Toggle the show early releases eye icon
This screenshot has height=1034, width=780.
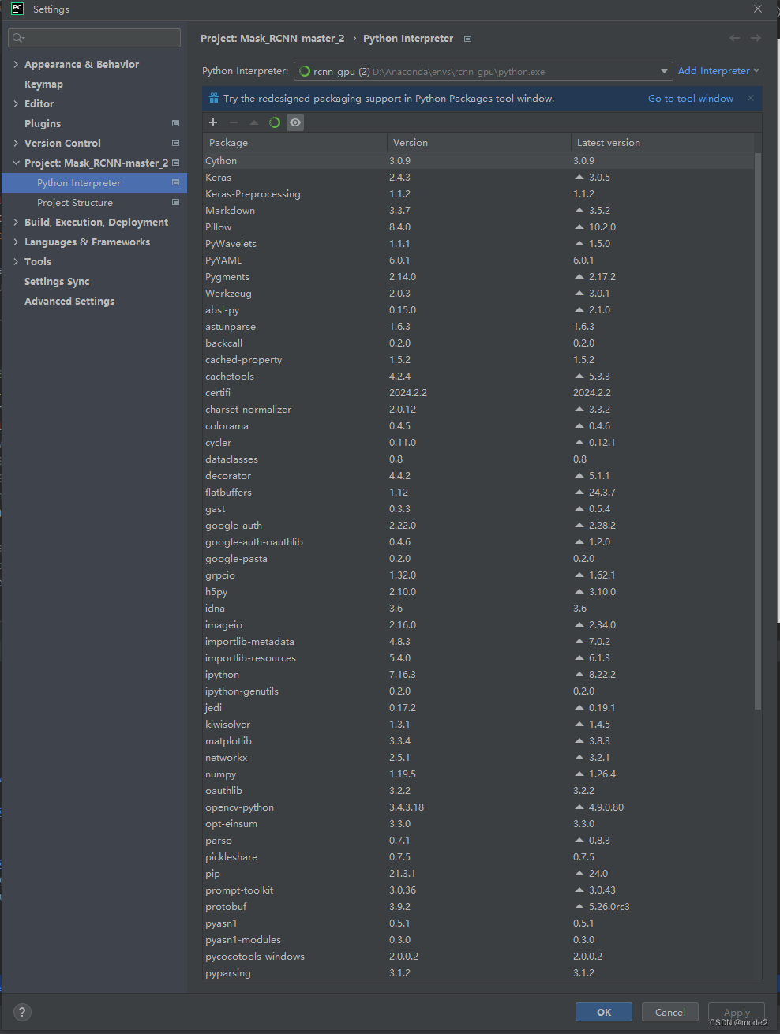point(295,122)
